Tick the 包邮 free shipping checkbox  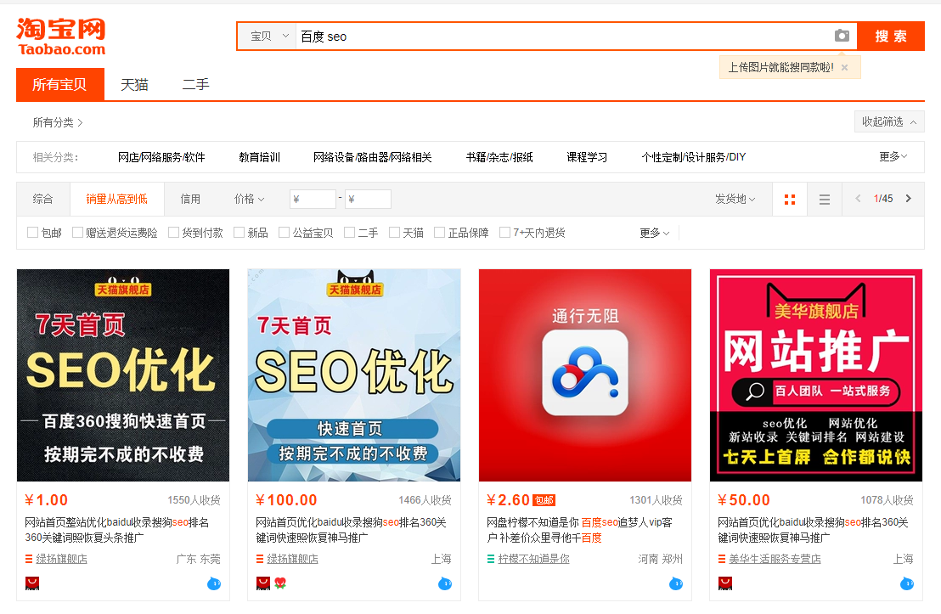pyautogui.click(x=33, y=233)
